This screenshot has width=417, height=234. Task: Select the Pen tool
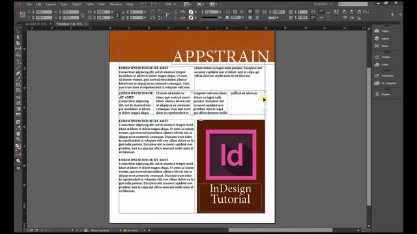[18, 73]
